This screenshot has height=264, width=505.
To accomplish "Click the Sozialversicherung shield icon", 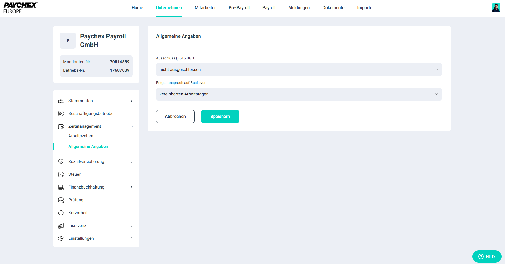I will coord(61,162).
